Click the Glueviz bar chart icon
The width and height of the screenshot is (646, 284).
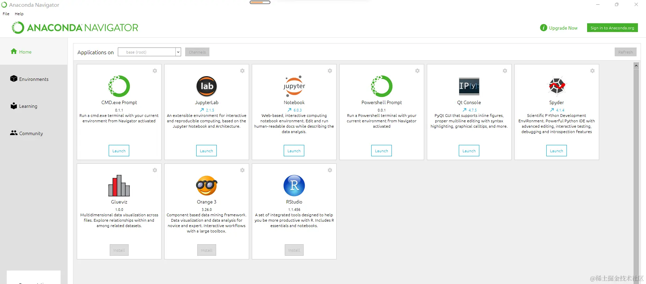click(119, 186)
